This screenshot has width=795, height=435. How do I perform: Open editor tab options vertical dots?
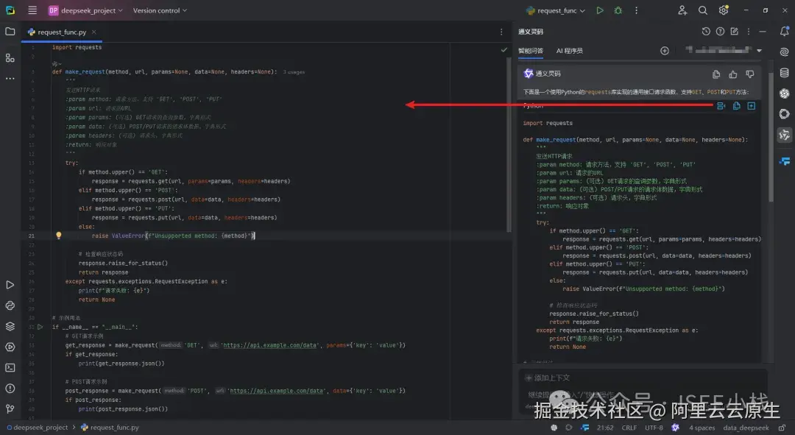click(501, 32)
